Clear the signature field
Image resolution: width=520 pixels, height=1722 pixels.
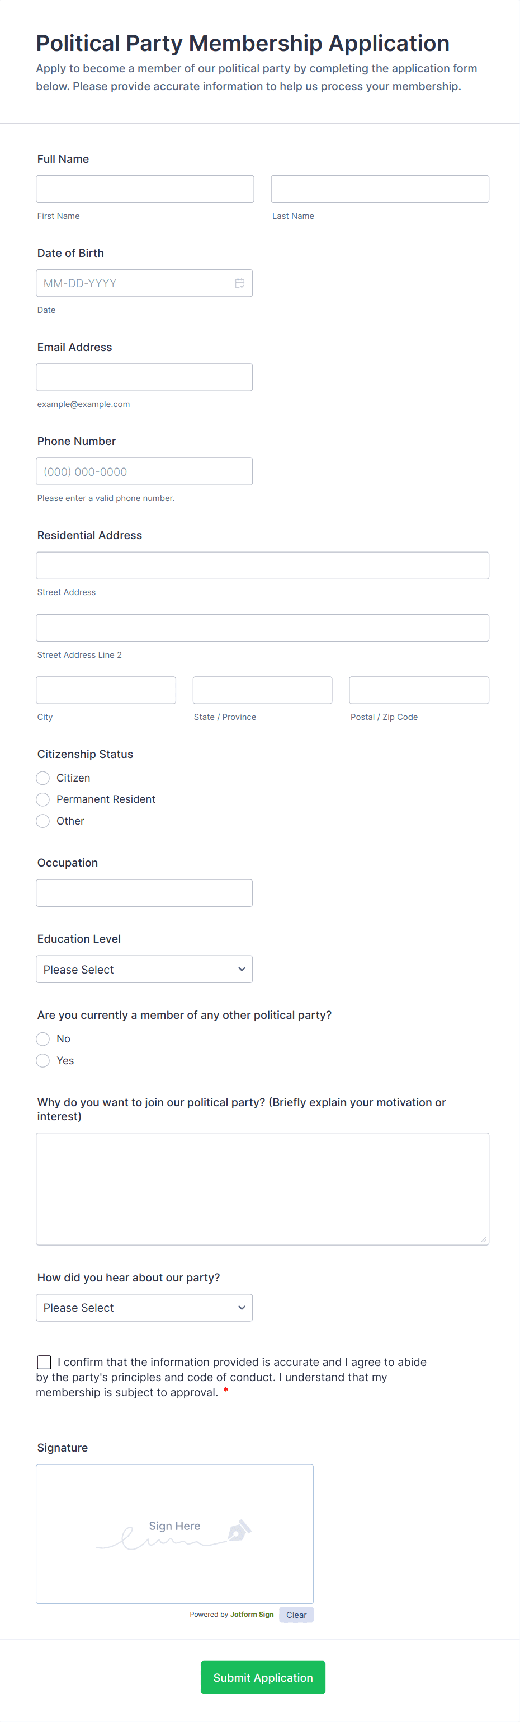click(x=296, y=1615)
